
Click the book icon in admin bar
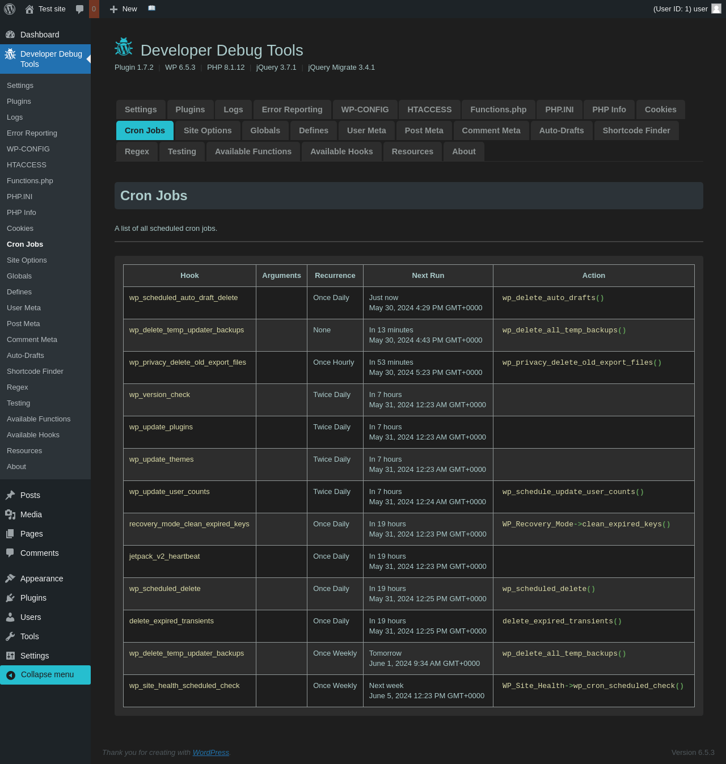[151, 9]
